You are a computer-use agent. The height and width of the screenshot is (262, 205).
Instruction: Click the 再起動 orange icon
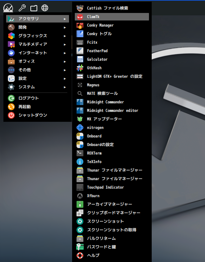[11, 107]
